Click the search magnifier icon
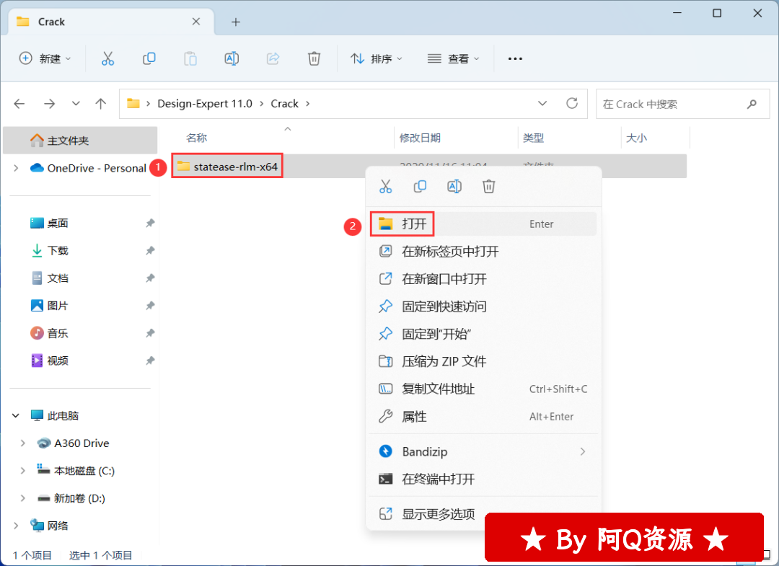 (x=752, y=104)
